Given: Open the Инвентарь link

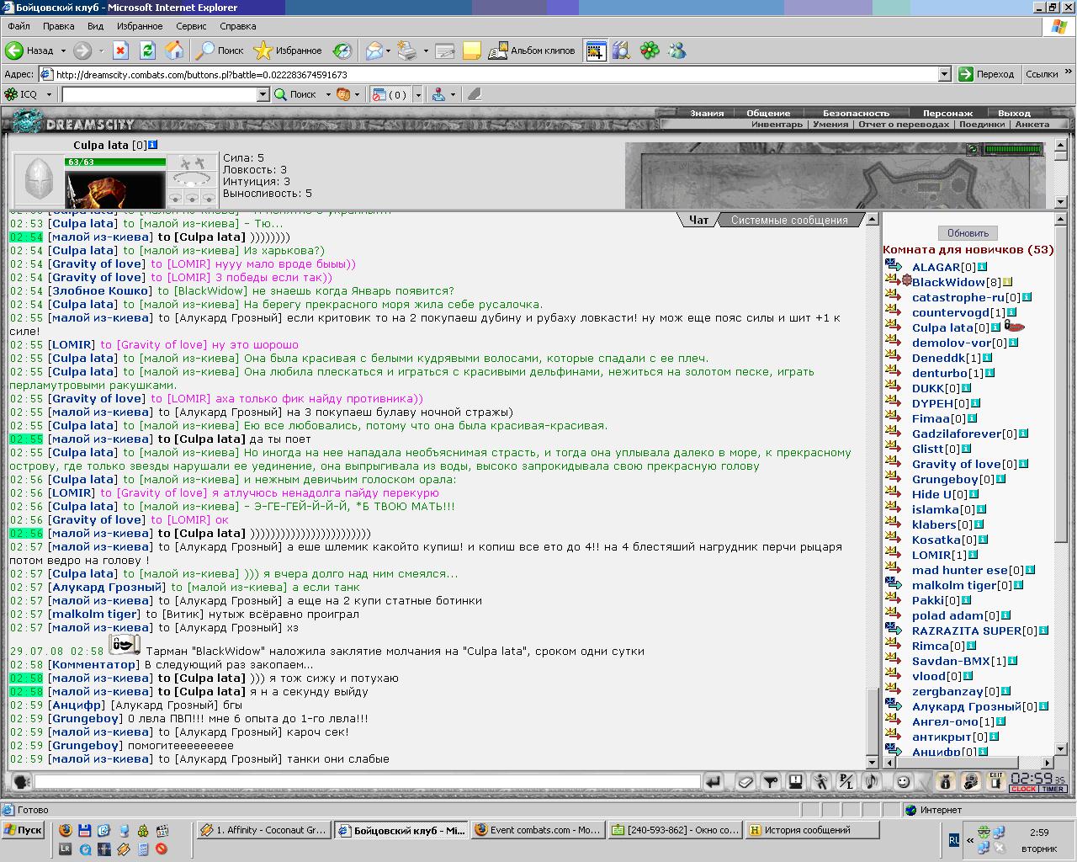Looking at the screenshot, I should (777, 124).
